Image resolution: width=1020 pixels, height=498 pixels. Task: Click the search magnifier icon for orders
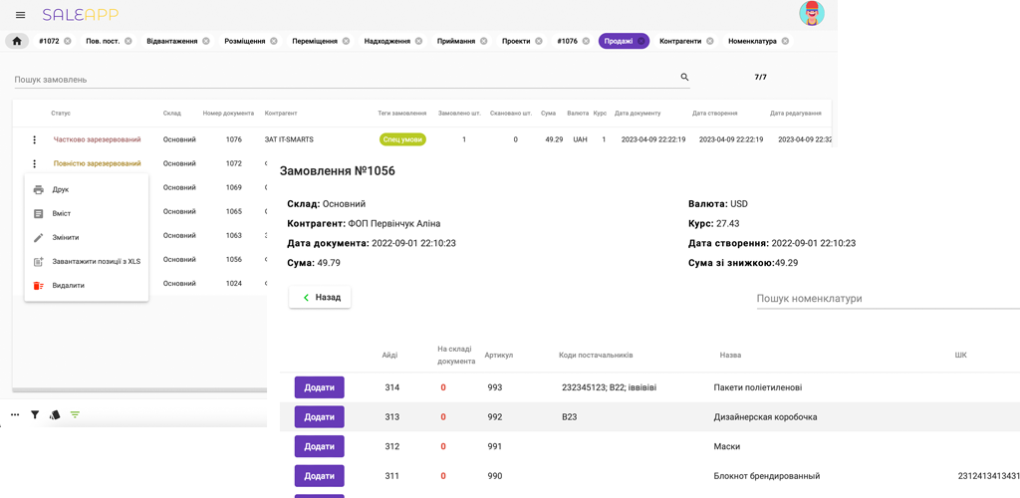(x=684, y=77)
